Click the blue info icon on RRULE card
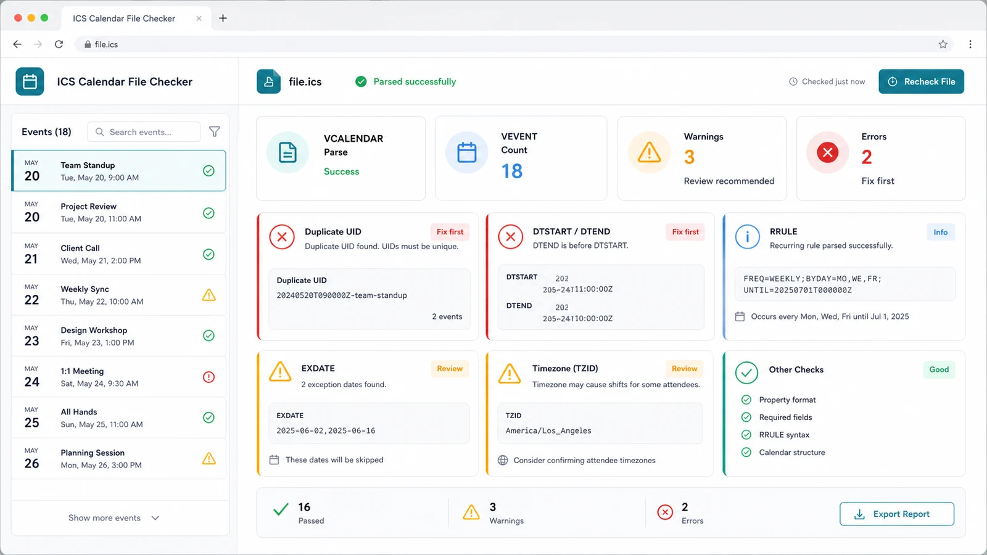 point(747,237)
